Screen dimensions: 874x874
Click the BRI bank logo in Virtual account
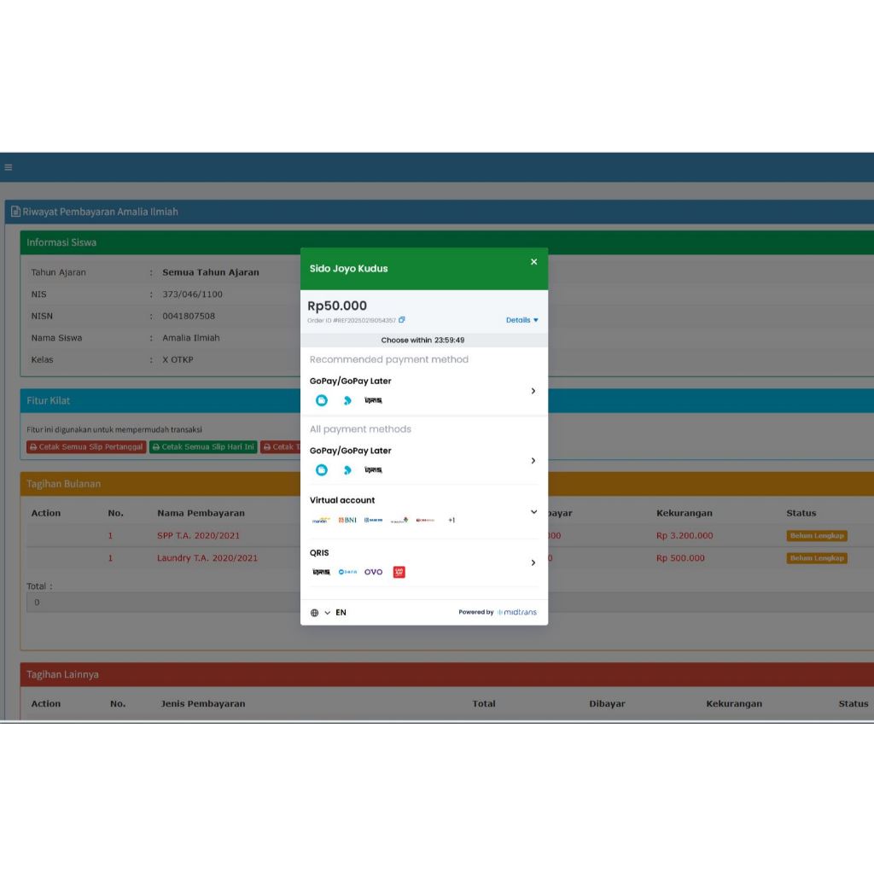(374, 520)
